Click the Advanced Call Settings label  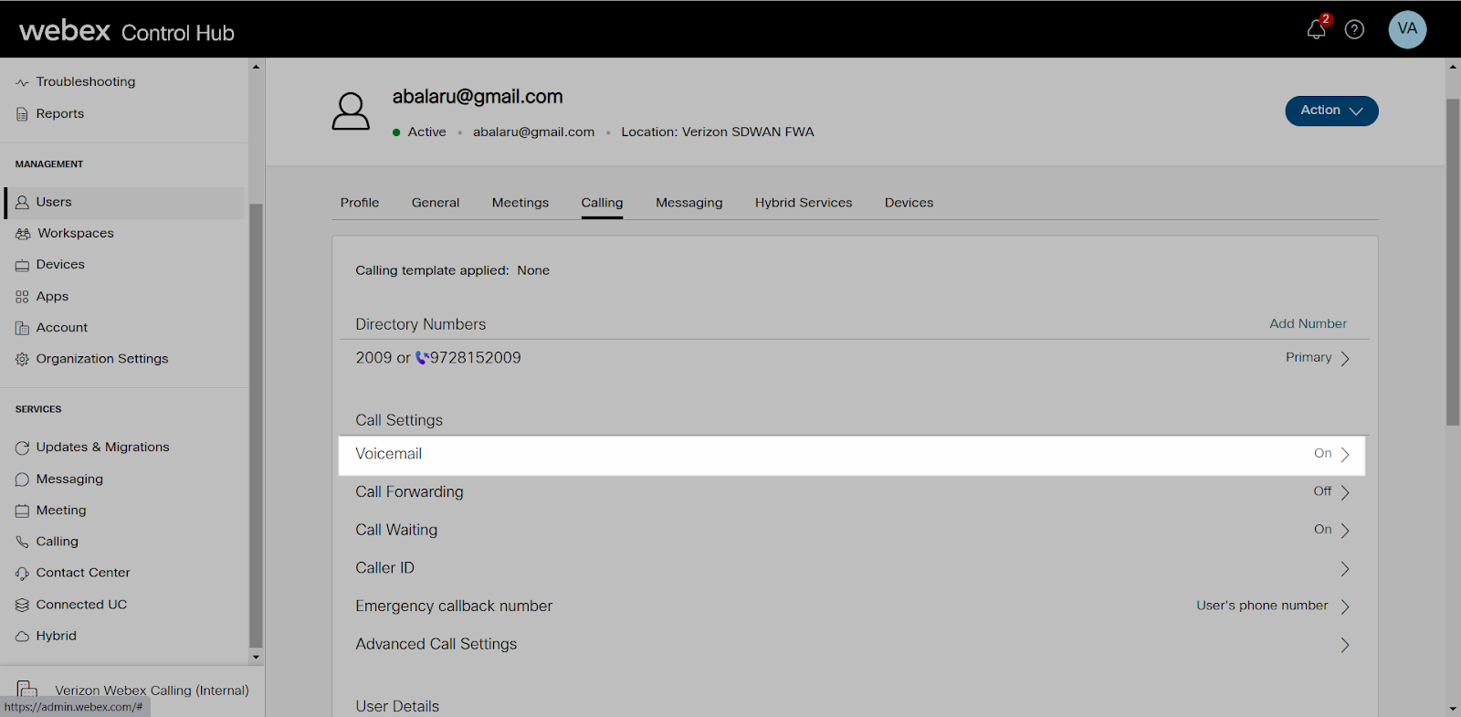point(436,645)
